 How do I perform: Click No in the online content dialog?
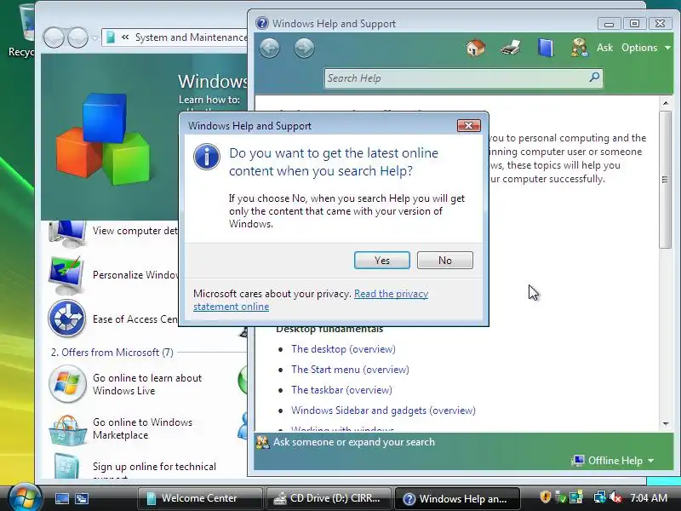[444, 261]
